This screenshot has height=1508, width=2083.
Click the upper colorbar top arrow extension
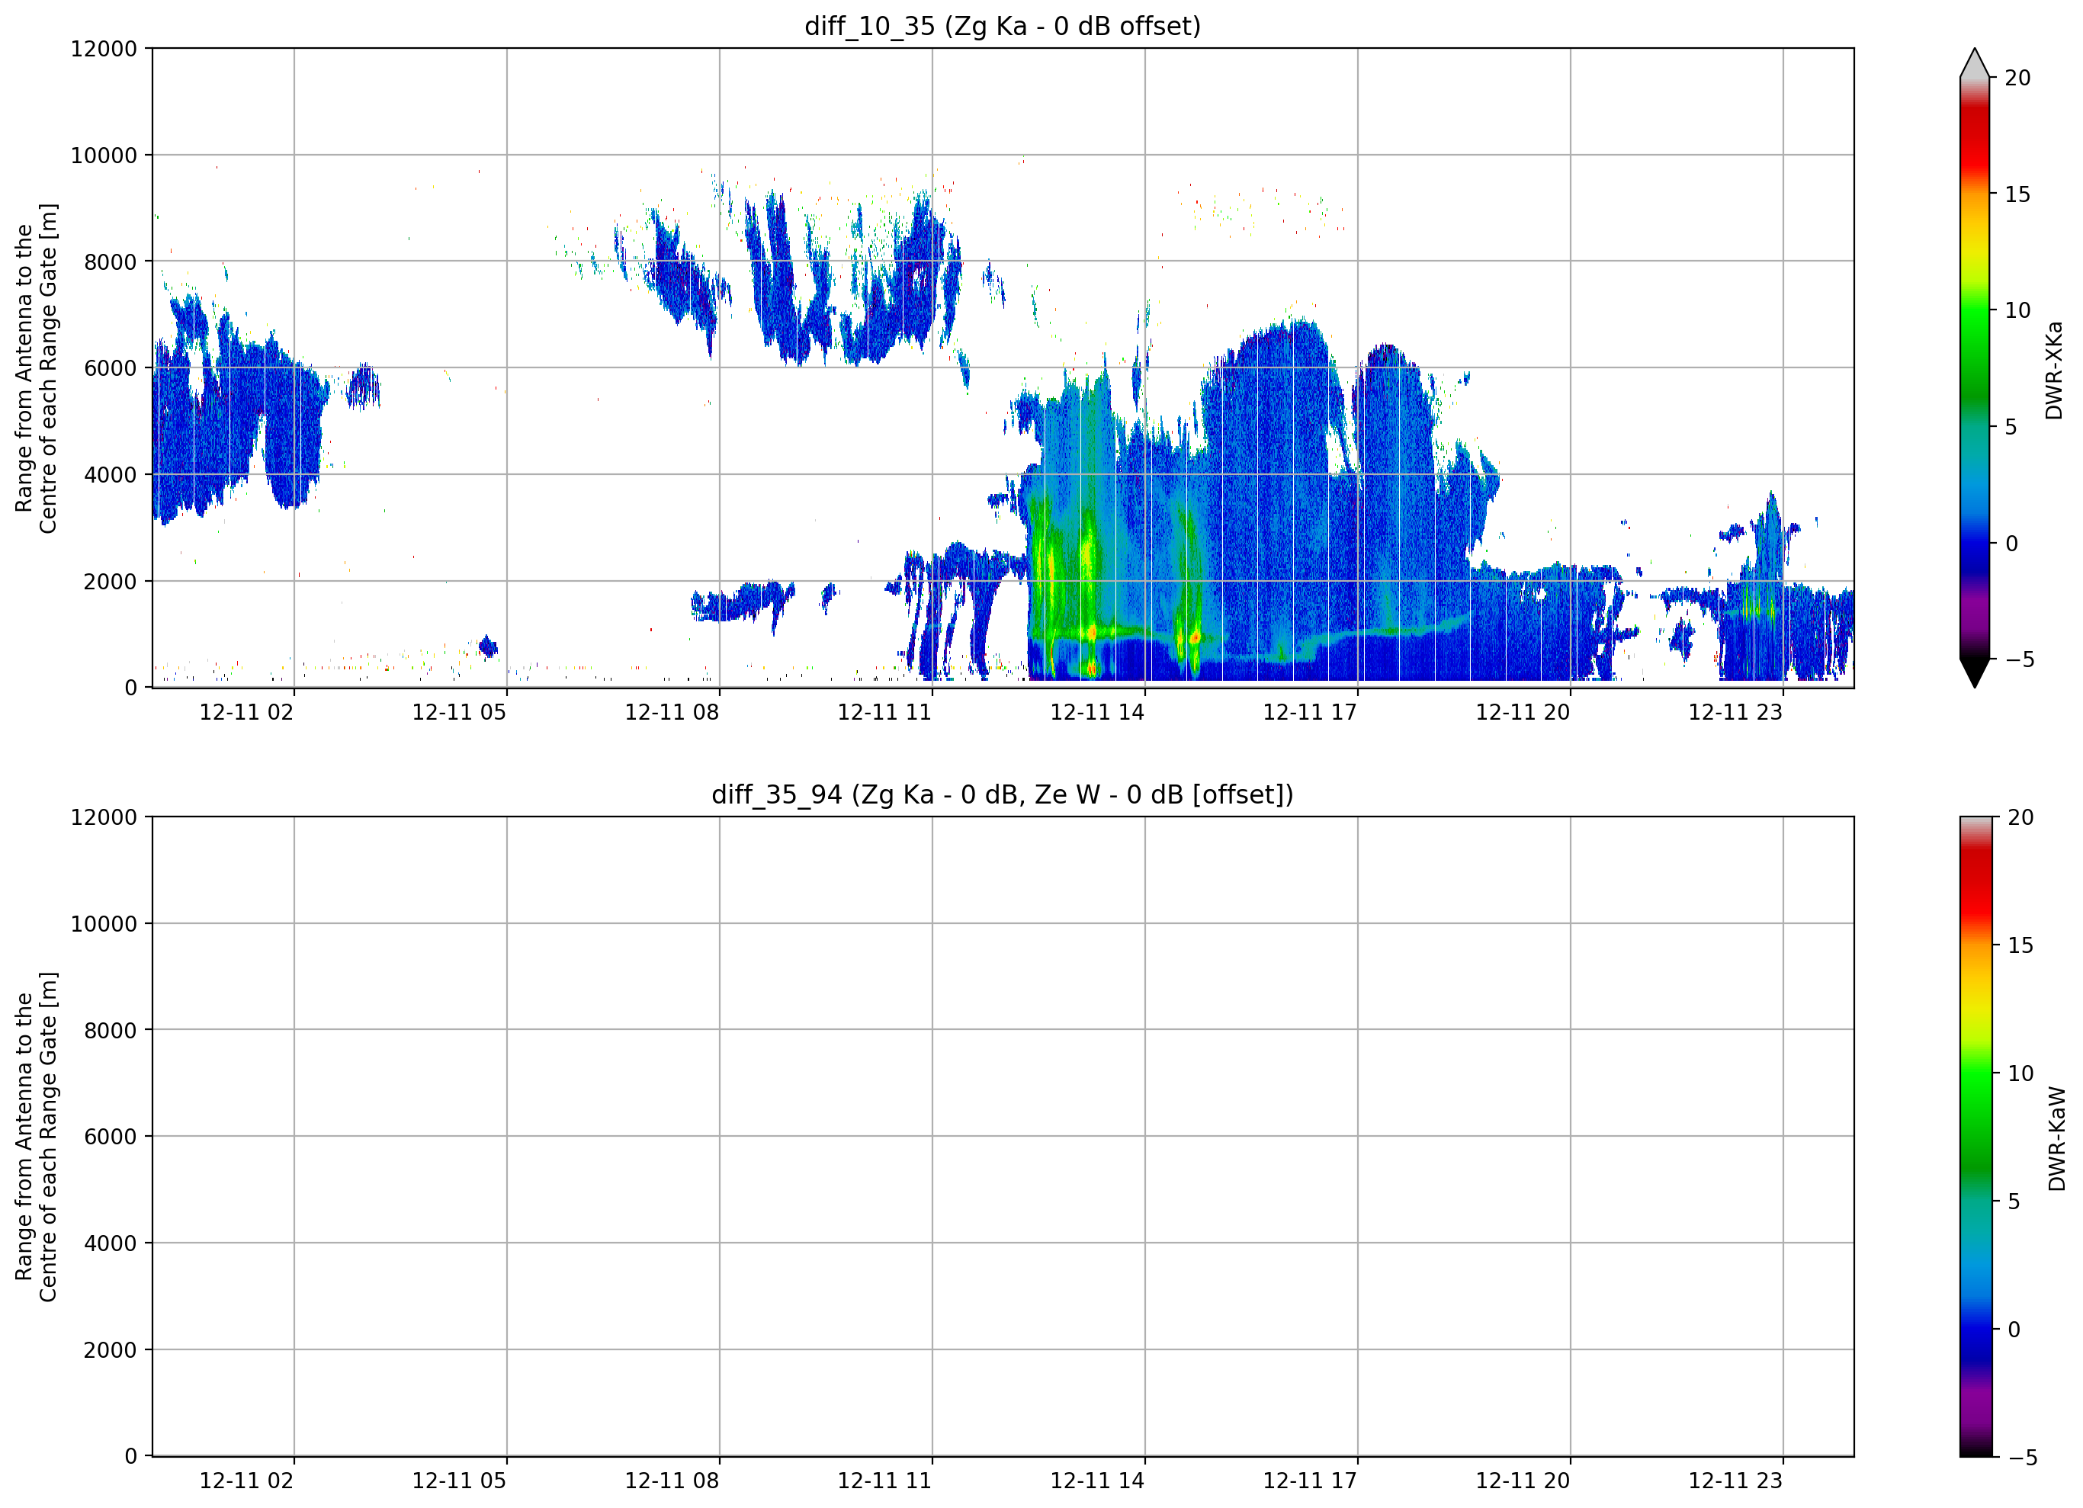click(1975, 63)
